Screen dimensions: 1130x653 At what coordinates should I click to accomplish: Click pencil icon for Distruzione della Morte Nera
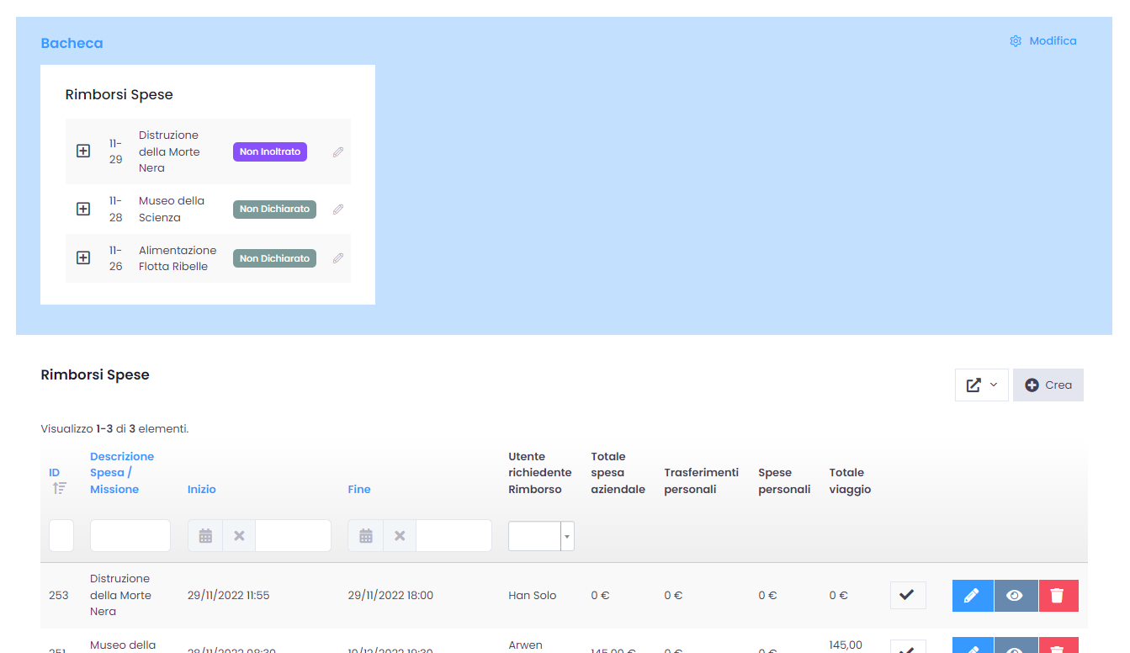(x=337, y=152)
